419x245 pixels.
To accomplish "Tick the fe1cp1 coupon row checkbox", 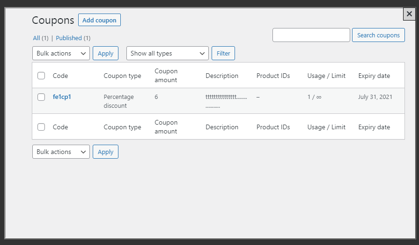I will pyautogui.click(x=41, y=97).
